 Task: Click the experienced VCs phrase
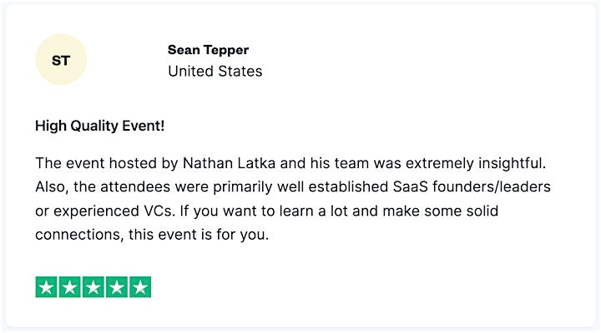pyautogui.click(x=114, y=211)
